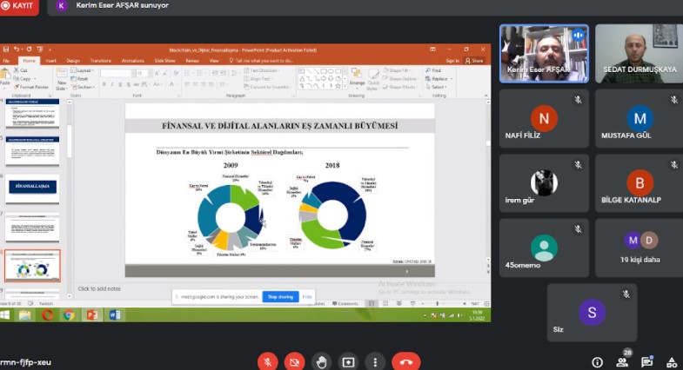This screenshot has width=683, height=370.
Task: Open PowerPoint from Windows taskbar
Action: pyautogui.click(x=92, y=314)
